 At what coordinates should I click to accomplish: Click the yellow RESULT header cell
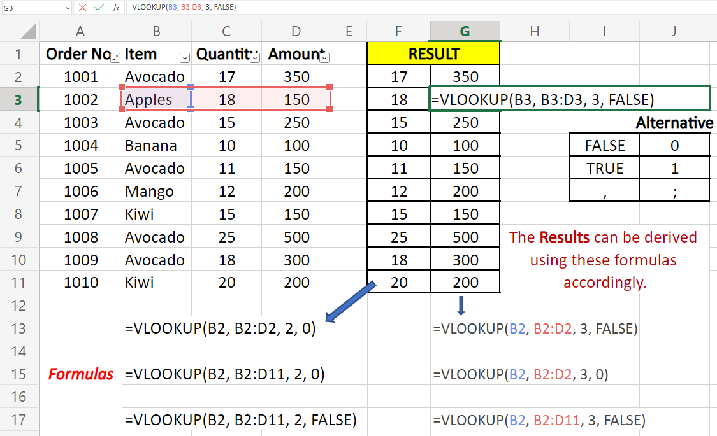(x=433, y=54)
